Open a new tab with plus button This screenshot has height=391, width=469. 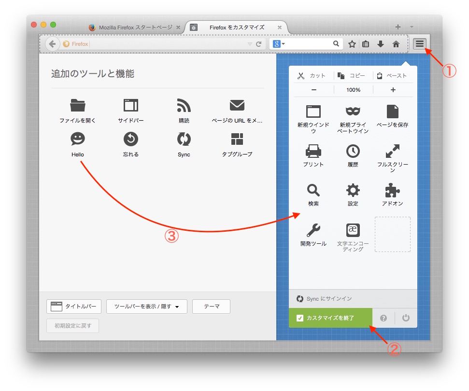[x=398, y=27]
